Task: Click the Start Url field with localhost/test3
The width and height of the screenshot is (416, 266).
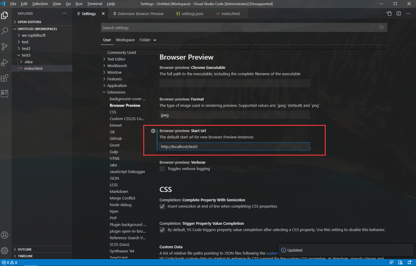Action: point(234,147)
